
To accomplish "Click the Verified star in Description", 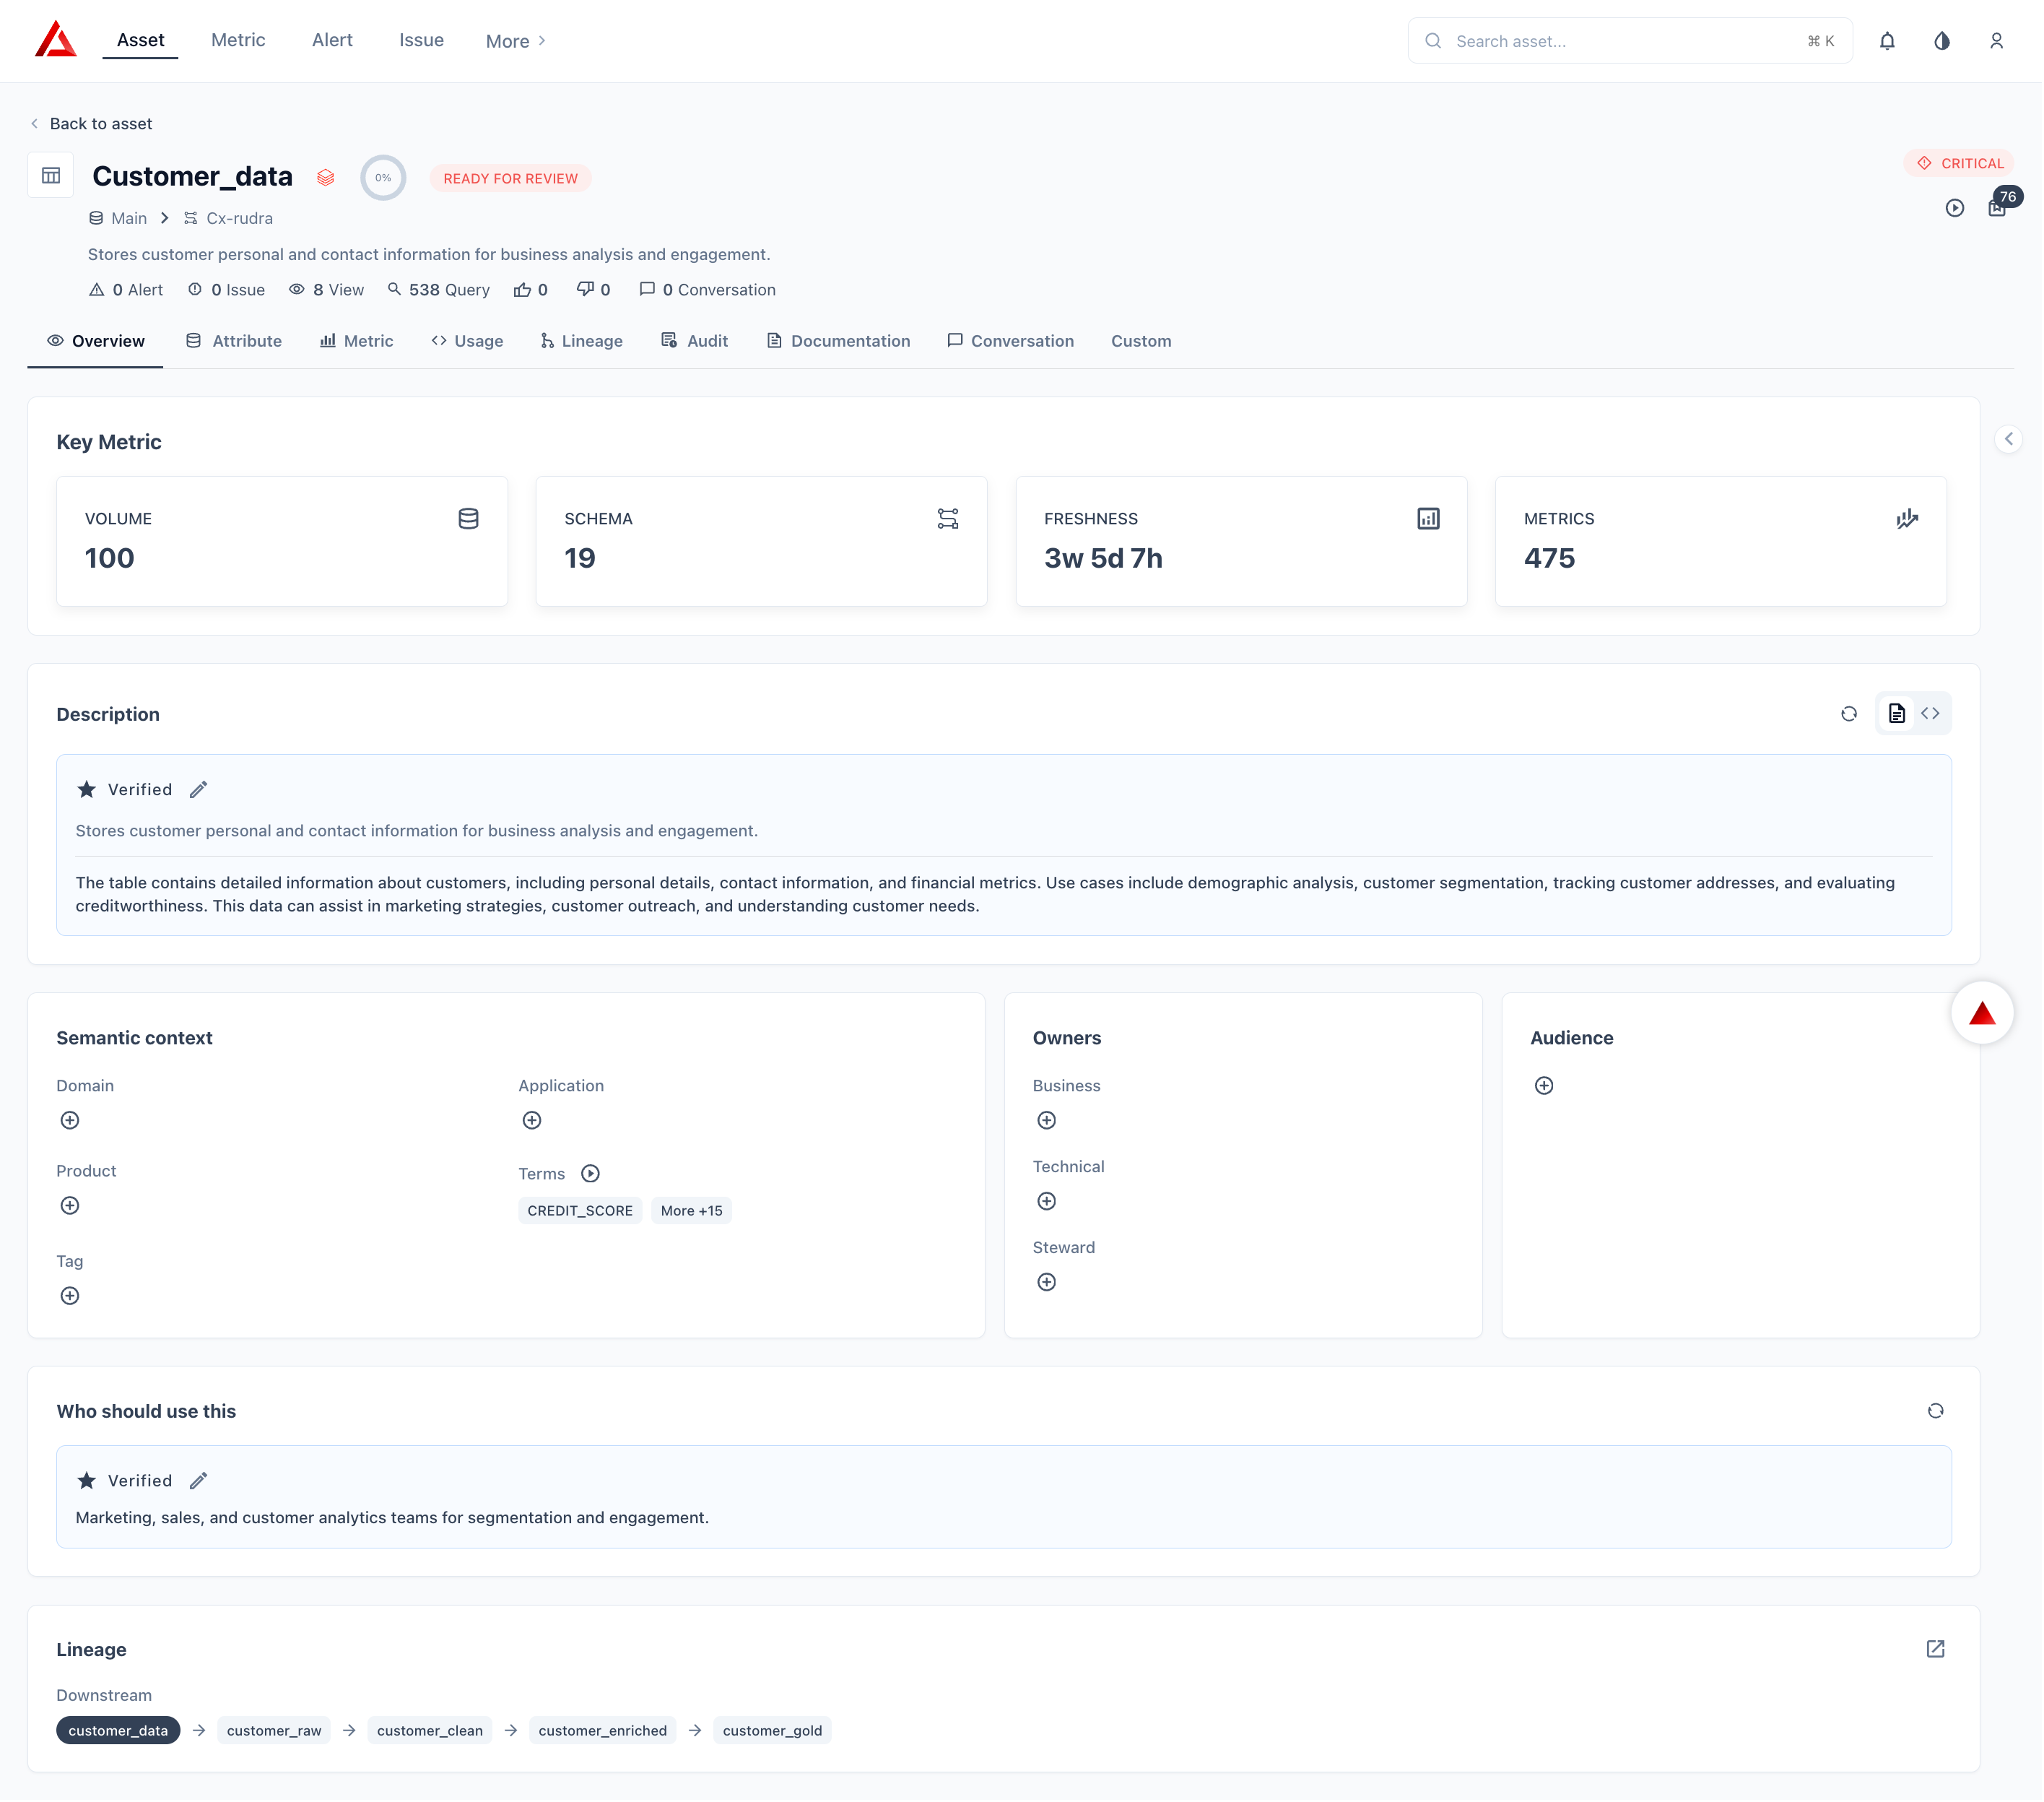I will [x=87, y=790].
